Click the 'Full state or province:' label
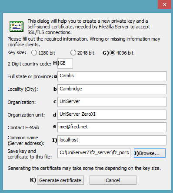Screen dimensions: 173x193 click(x=30, y=76)
